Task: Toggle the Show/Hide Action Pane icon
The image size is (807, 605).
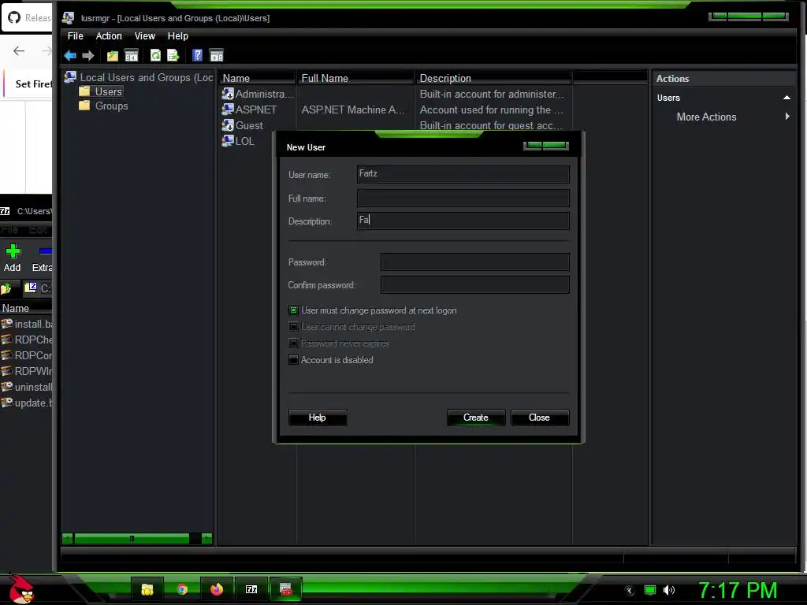Action: tap(217, 56)
